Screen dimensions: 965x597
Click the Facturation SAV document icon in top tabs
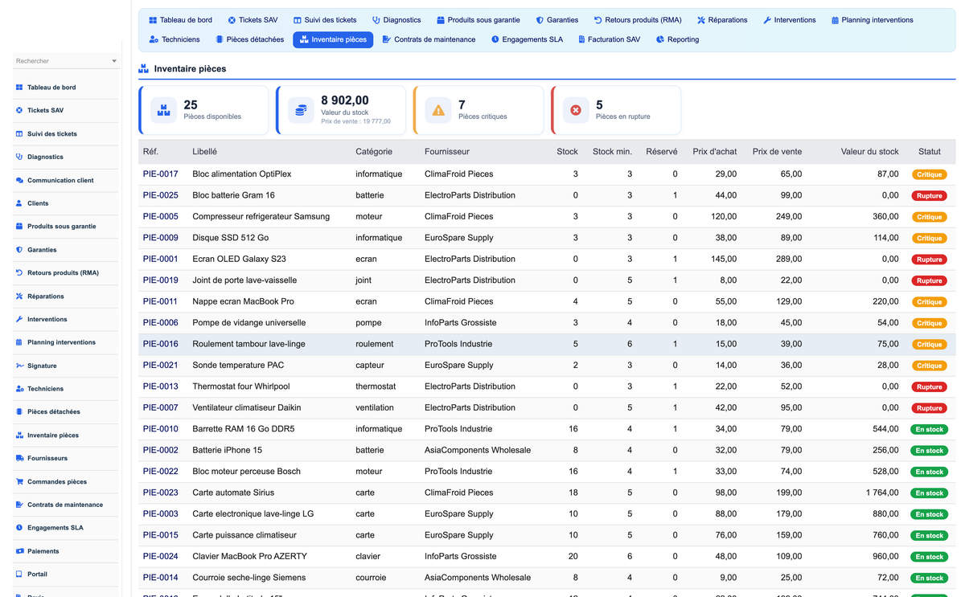[x=581, y=39]
